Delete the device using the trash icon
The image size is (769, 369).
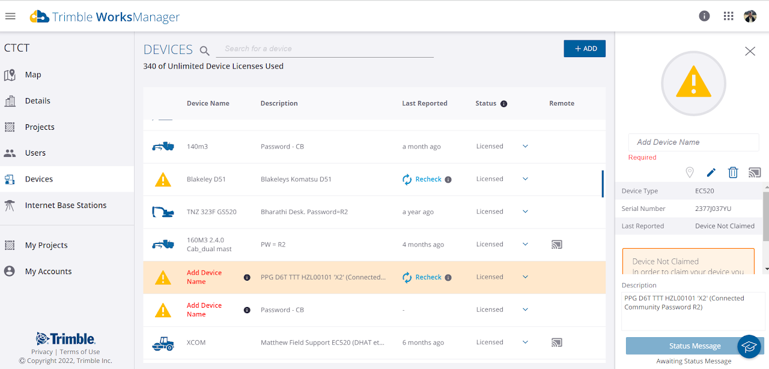click(733, 172)
